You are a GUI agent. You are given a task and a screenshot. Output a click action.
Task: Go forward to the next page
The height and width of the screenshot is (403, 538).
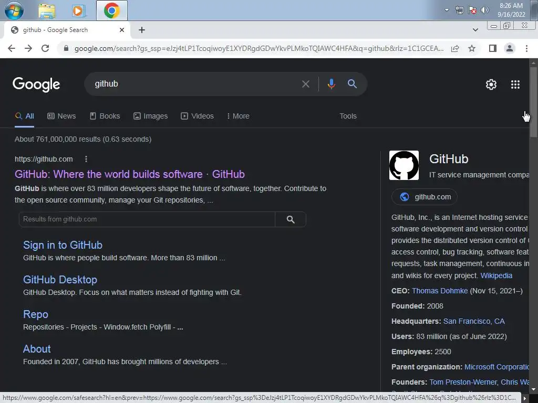tap(28, 48)
